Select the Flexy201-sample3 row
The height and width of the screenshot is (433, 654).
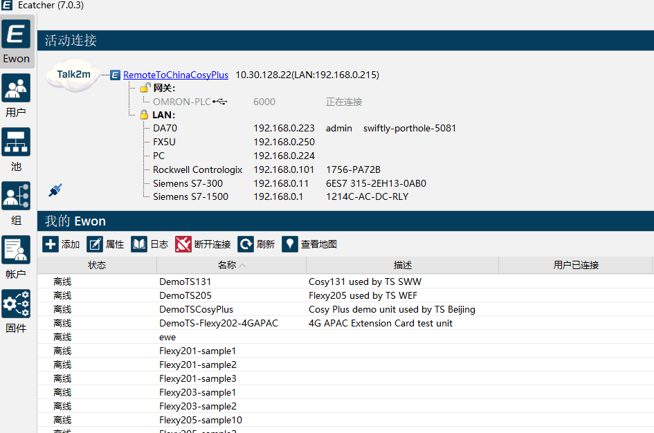[345, 378]
